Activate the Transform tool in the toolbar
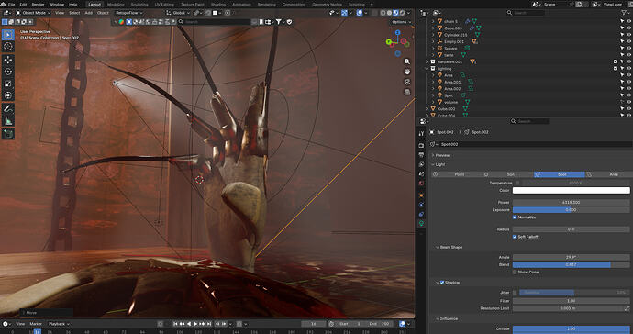 7,95
